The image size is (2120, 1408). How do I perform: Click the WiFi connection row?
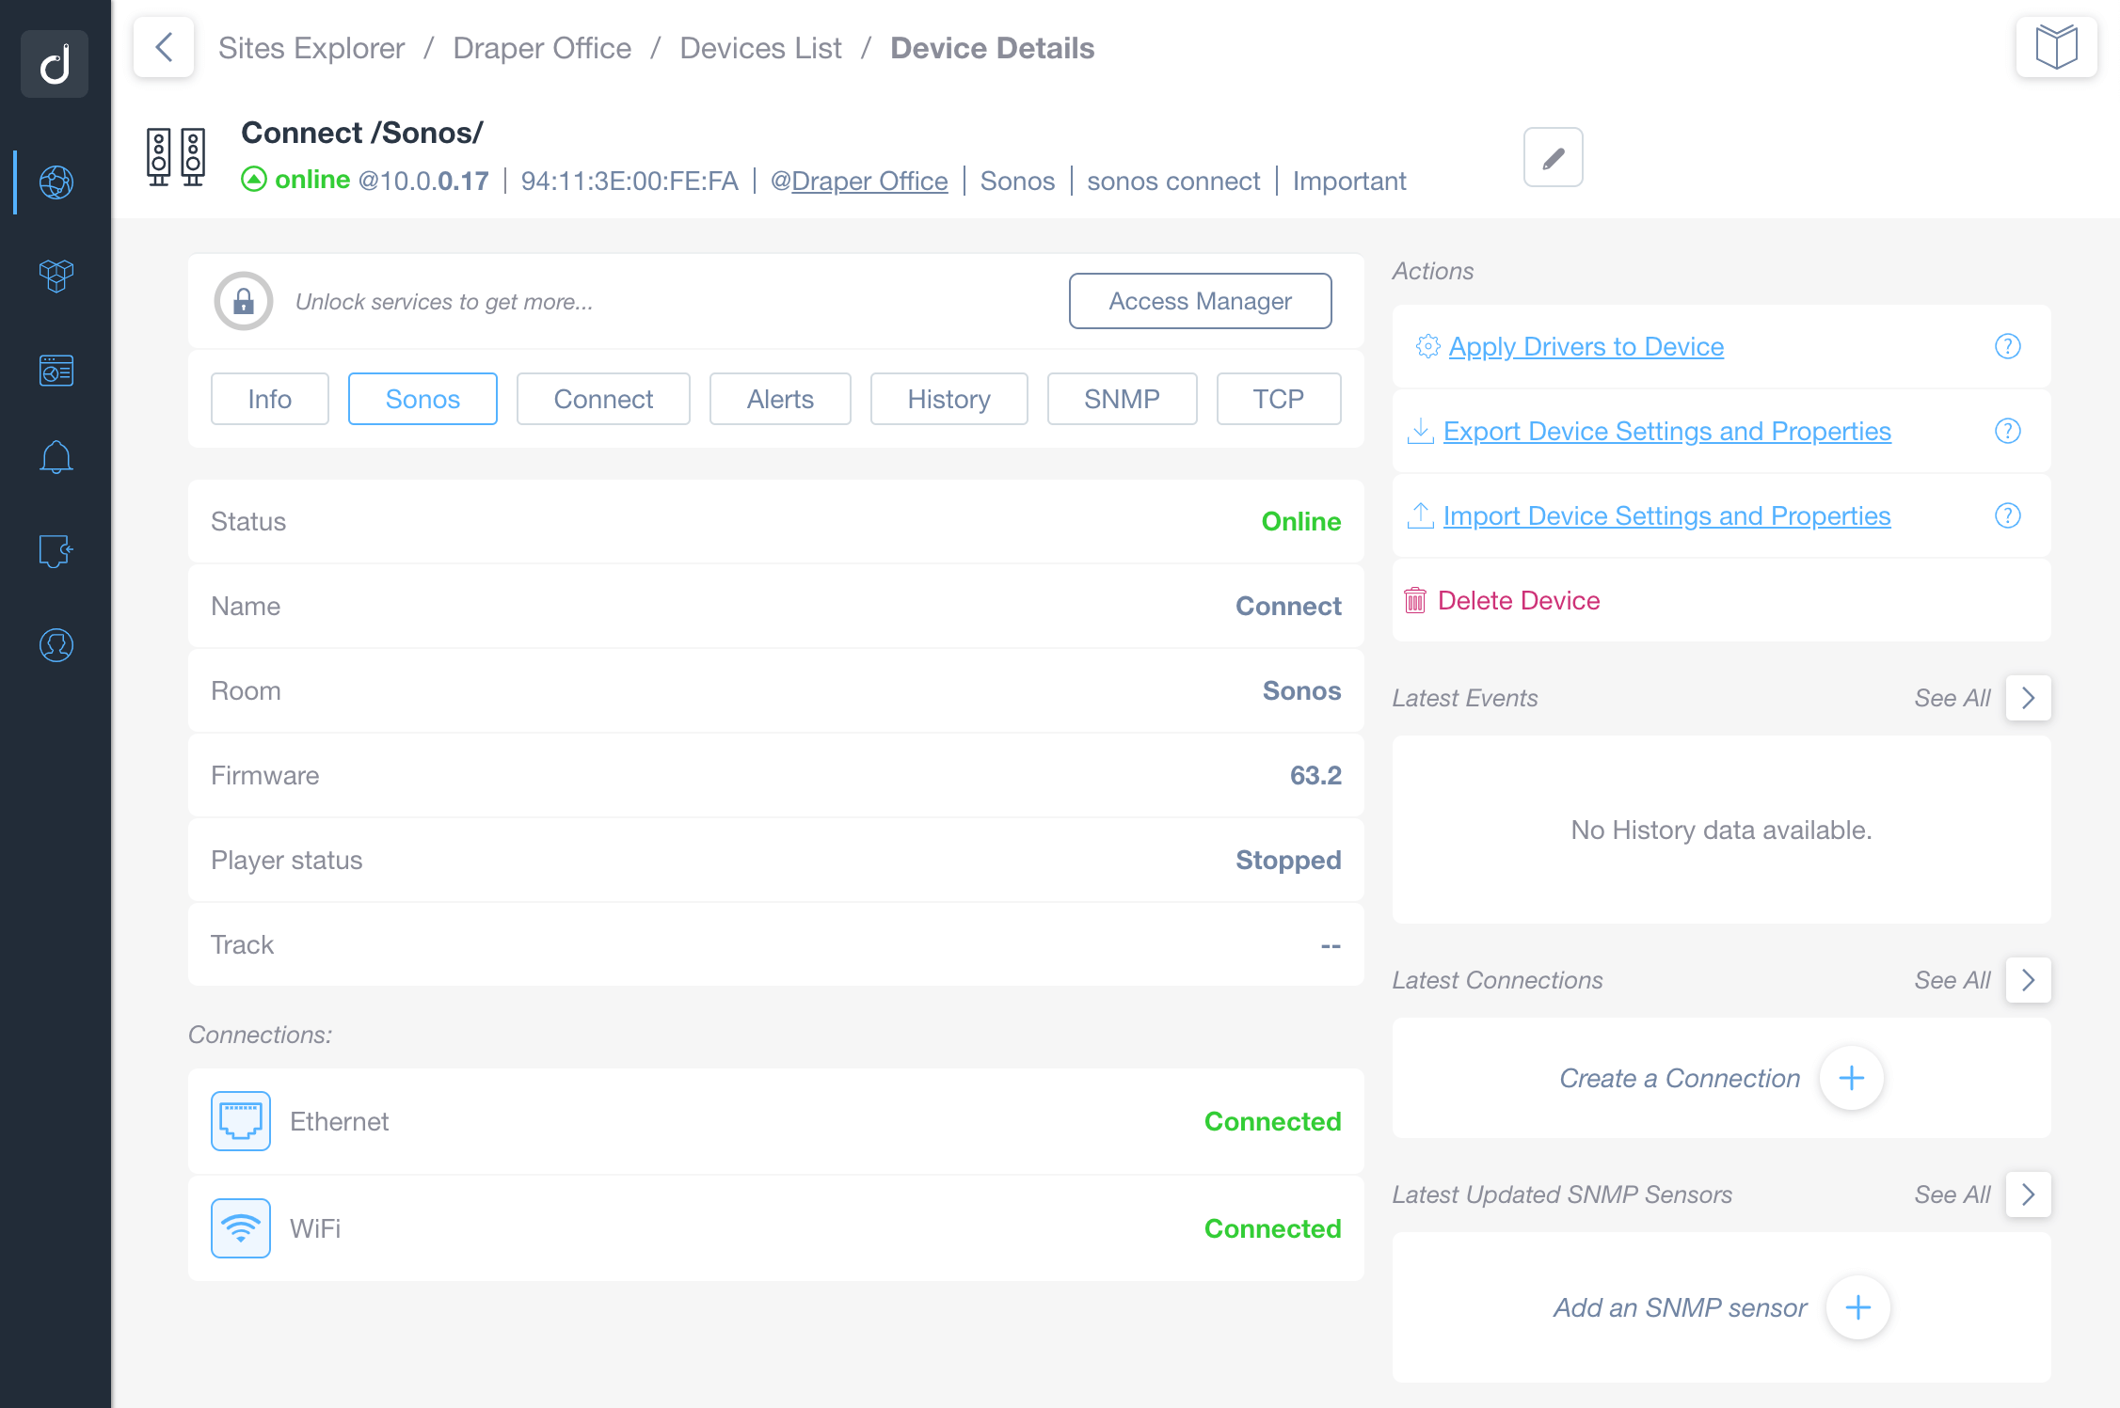[776, 1228]
